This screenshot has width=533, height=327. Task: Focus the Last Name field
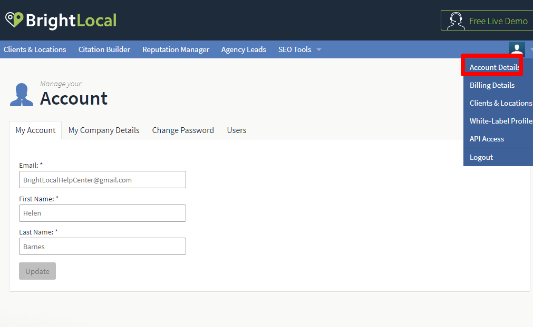coord(102,247)
